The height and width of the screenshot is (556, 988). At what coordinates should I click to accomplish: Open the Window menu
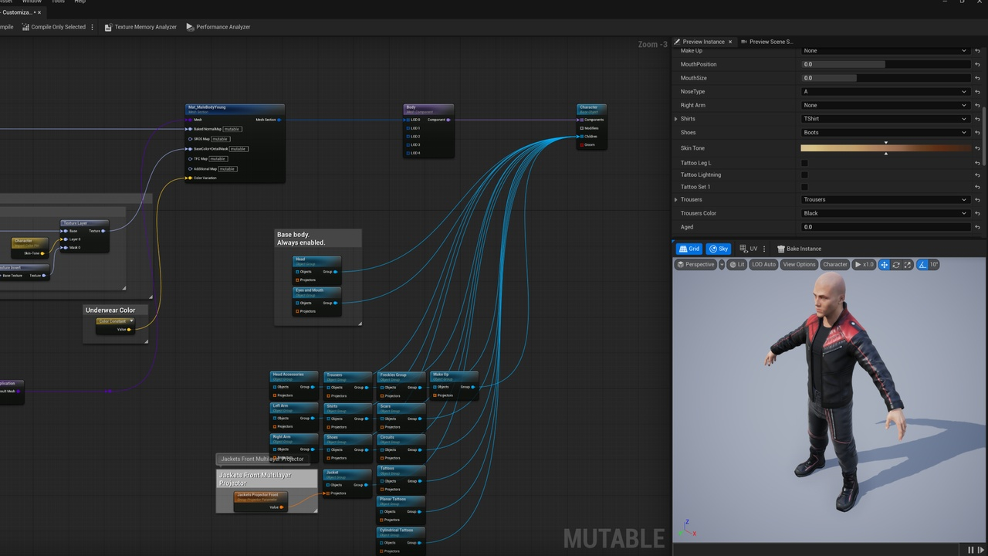pos(32,2)
